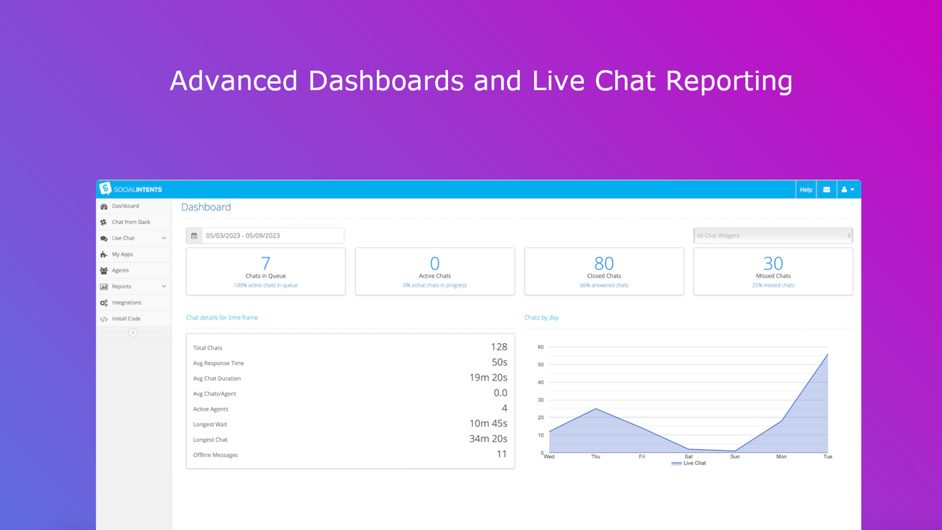
Task: Open the envelope icon in the top bar
Action: (x=826, y=189)
